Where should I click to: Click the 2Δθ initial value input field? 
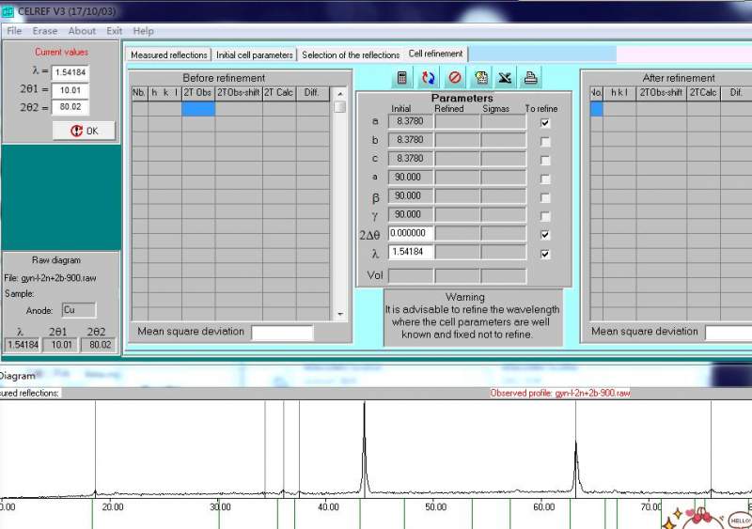[410, 234]
